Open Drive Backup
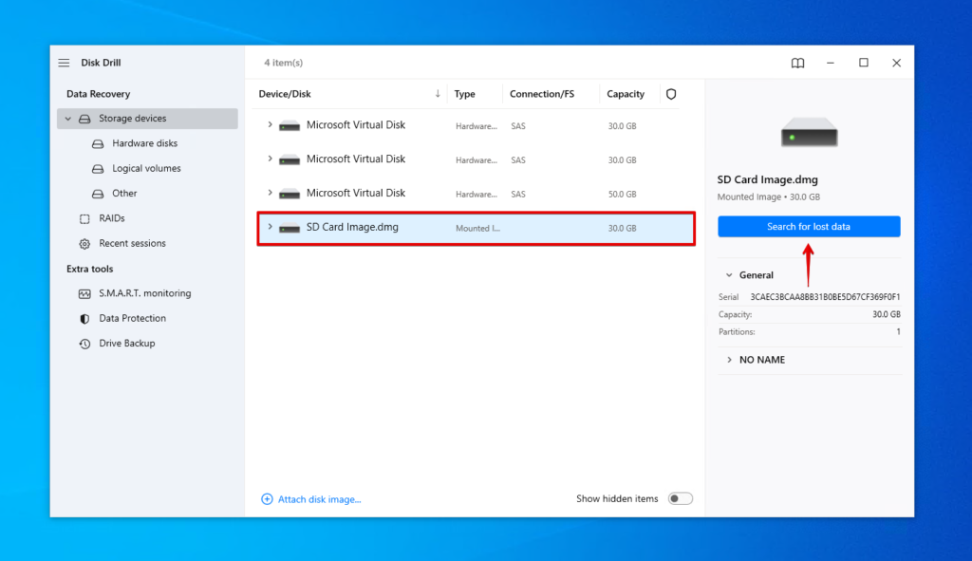 (127, 343)
